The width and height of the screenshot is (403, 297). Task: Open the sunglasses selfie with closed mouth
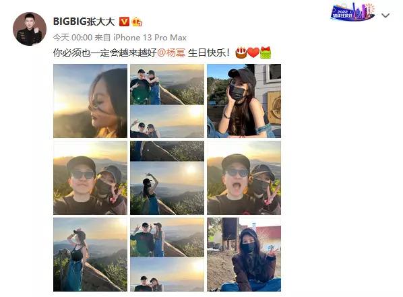pos(90,178)
